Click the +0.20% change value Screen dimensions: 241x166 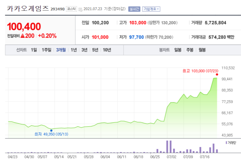47,36
